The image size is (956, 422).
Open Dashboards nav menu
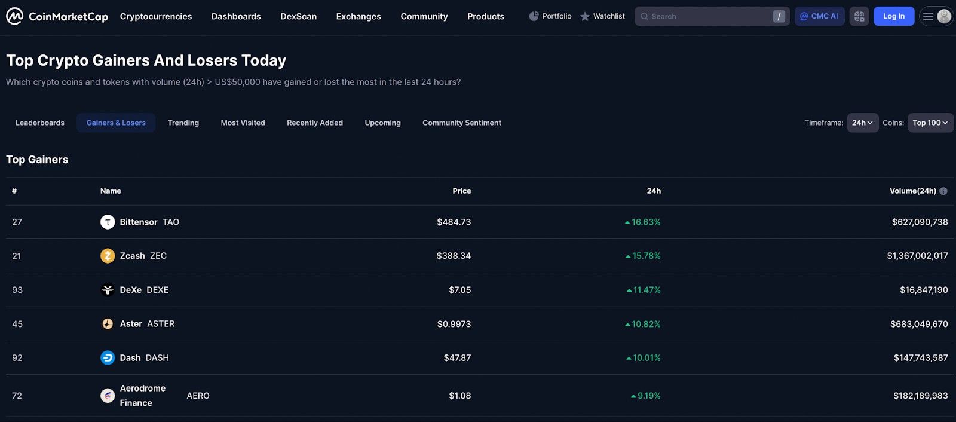click(236, 16)
